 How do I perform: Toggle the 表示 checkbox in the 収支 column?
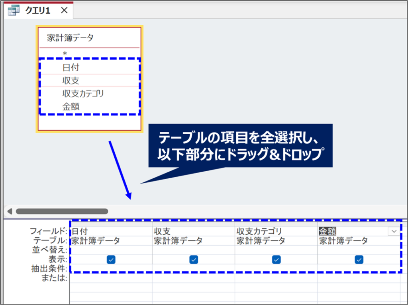[194, 260]
